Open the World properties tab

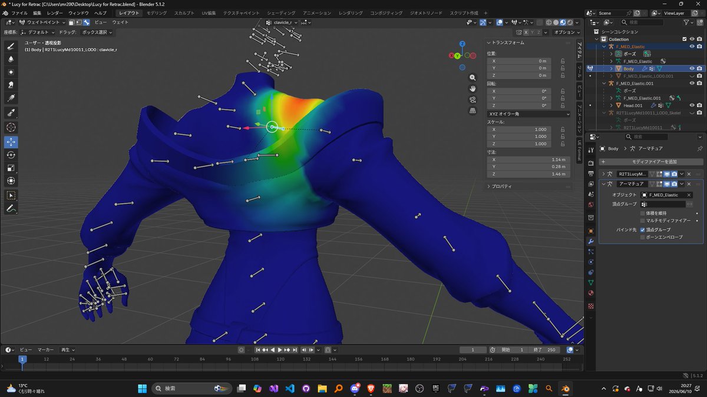pos(591,204)
